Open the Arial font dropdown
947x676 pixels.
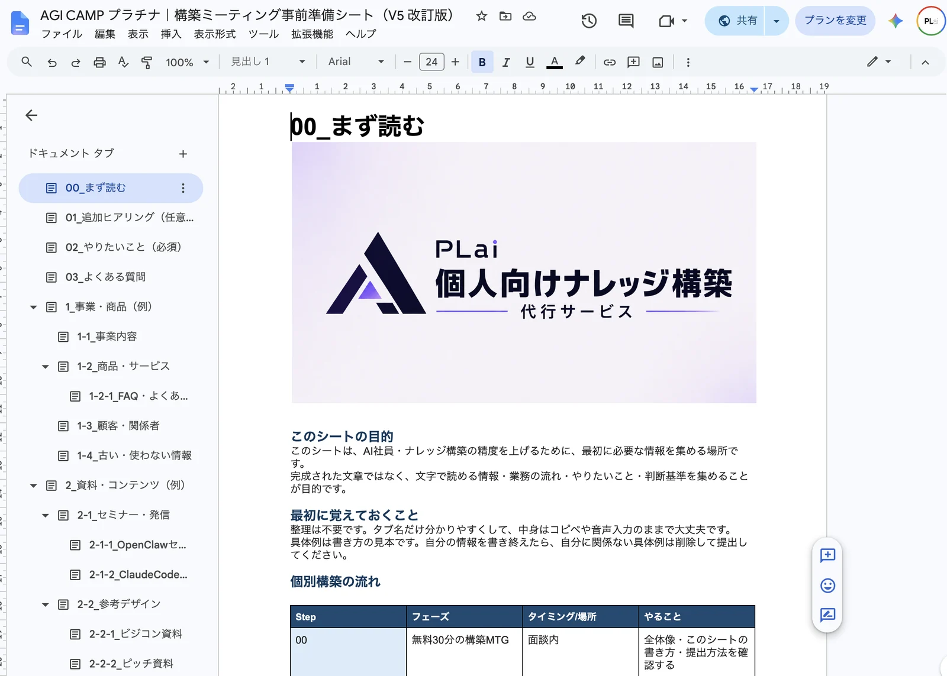point(356,62)
